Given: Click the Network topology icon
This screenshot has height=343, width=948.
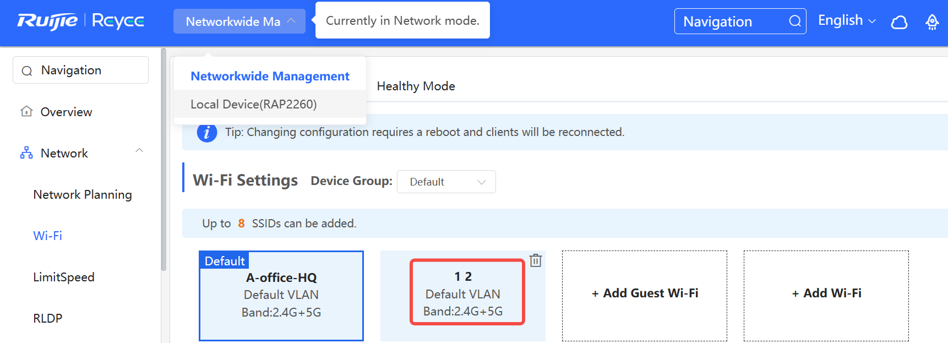Looking at the screenshot, I should pos(26,153).
